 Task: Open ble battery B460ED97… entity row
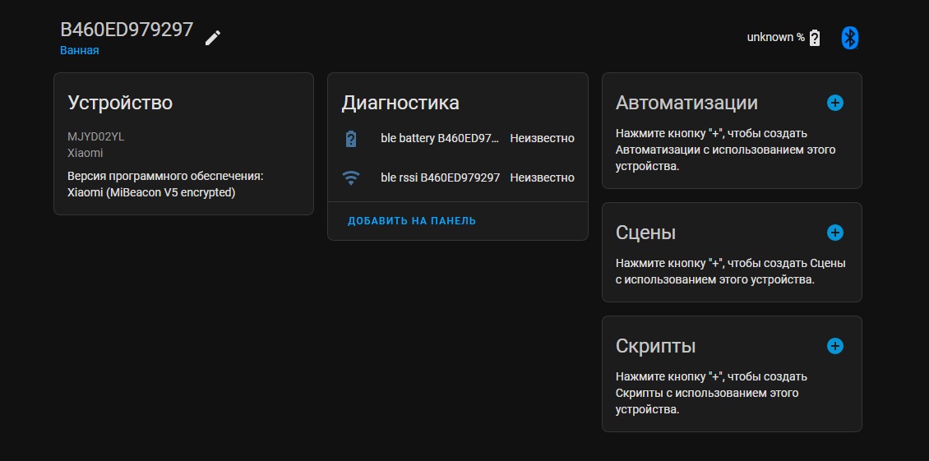point(457,139)
